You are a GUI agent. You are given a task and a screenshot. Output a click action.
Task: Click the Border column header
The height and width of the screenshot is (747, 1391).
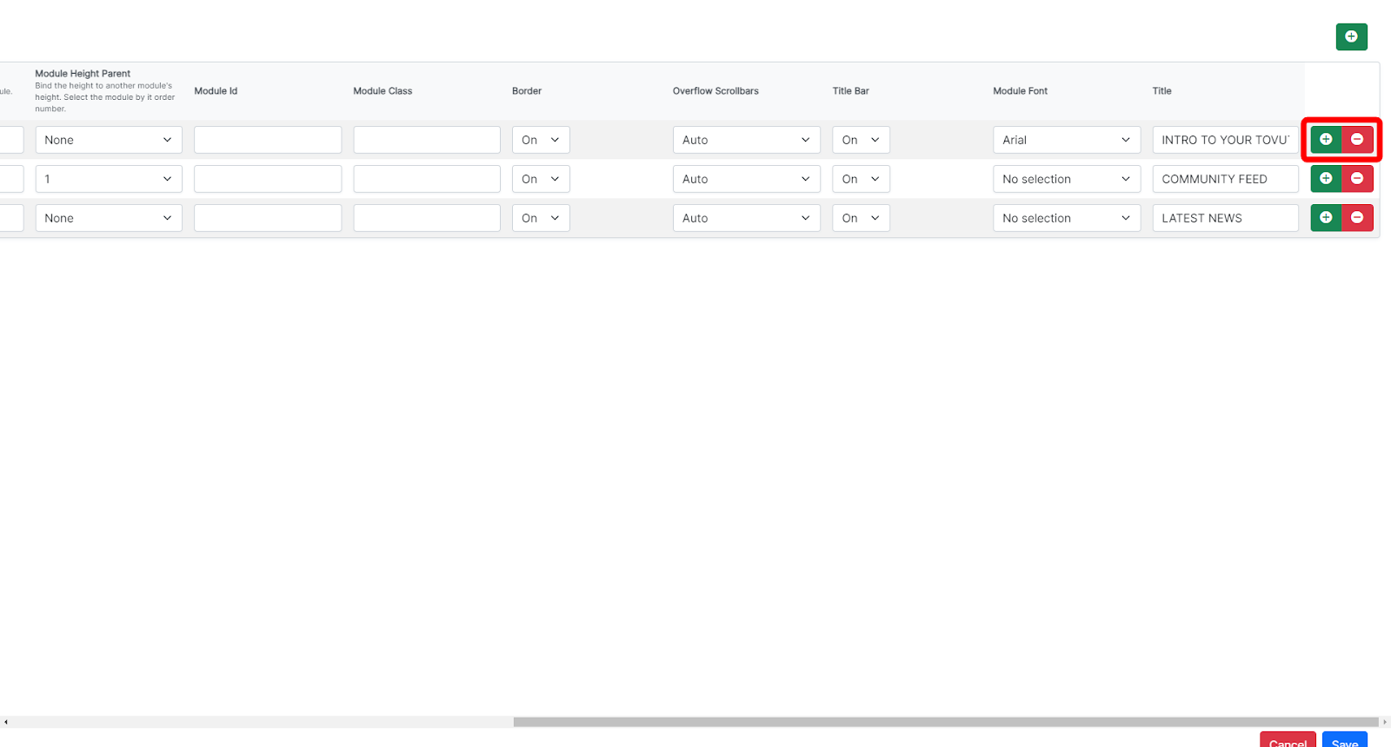point(527,91)
